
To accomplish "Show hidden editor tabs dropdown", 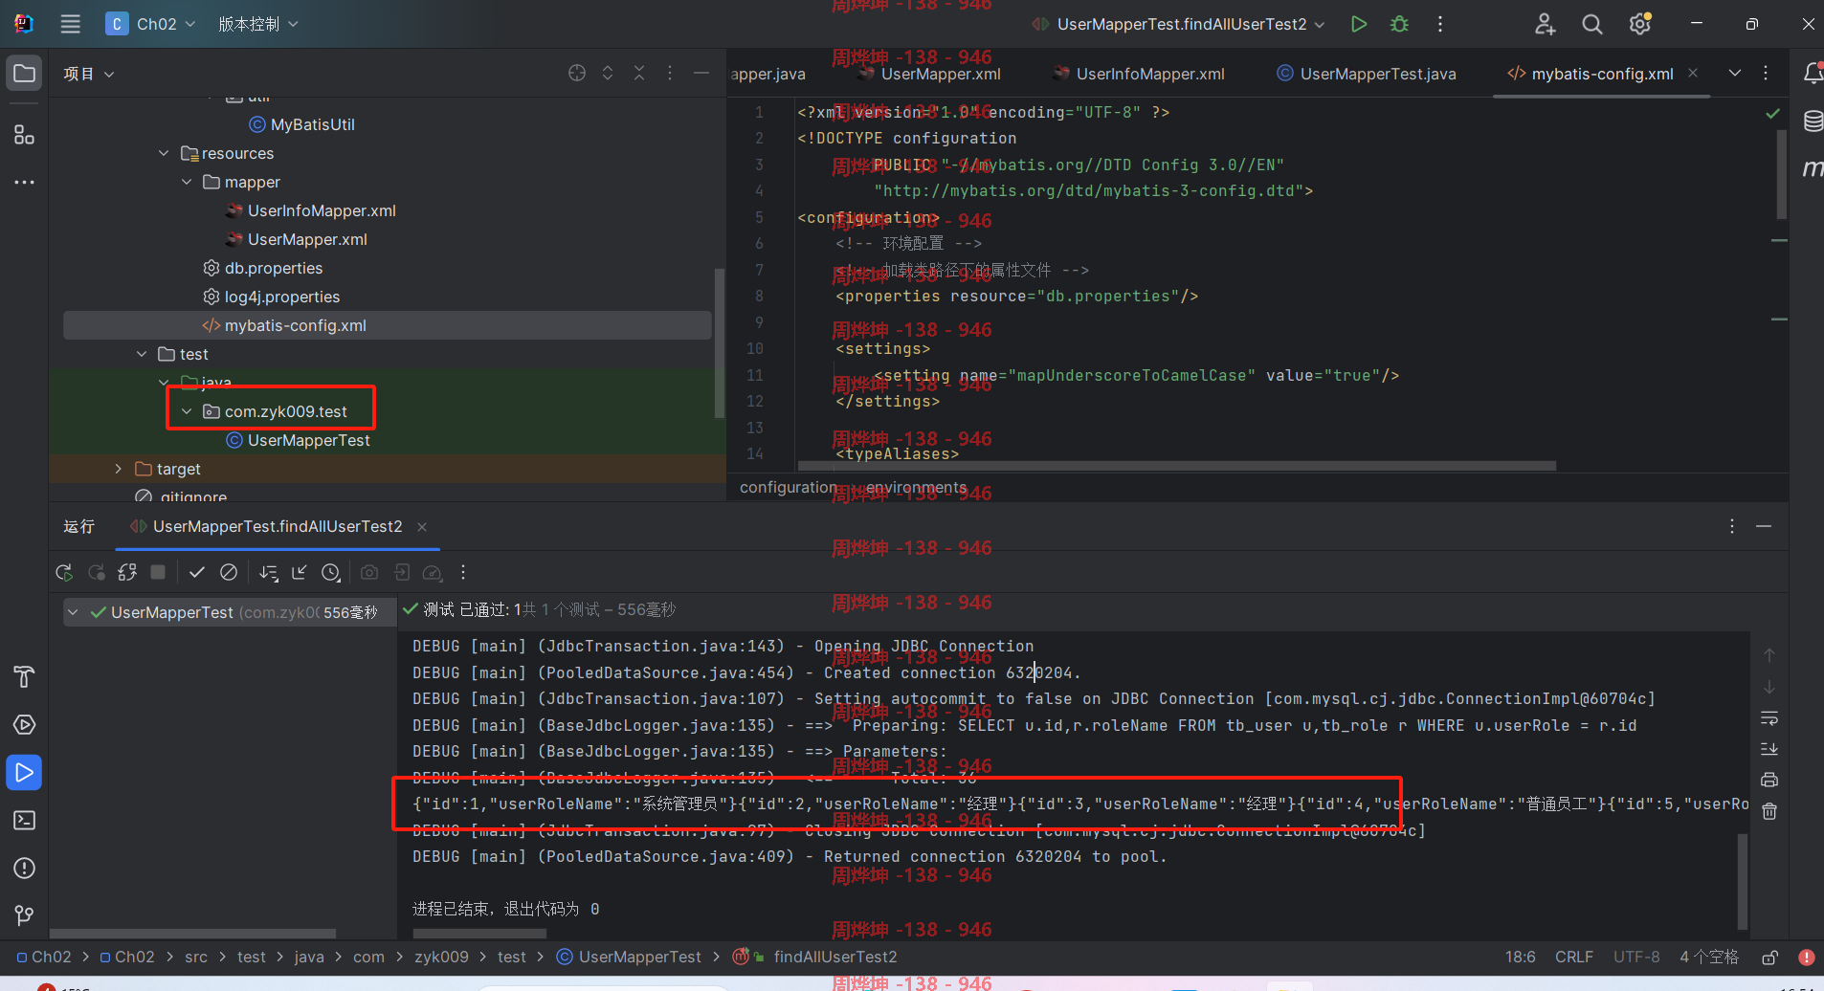I will [x=1735, y=73].
